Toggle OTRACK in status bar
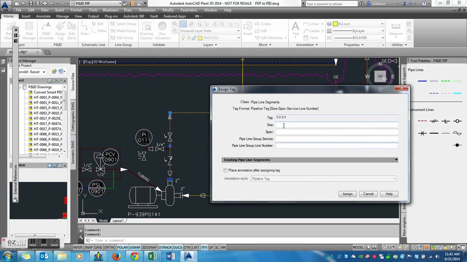 [165, 247]
